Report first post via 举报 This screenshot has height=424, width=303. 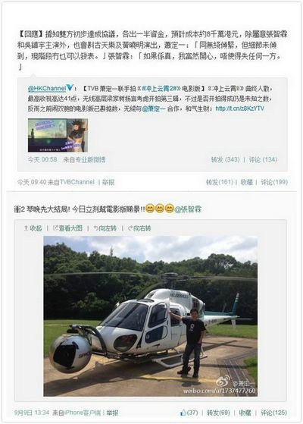pyautogui.click(x=108, y=182)
